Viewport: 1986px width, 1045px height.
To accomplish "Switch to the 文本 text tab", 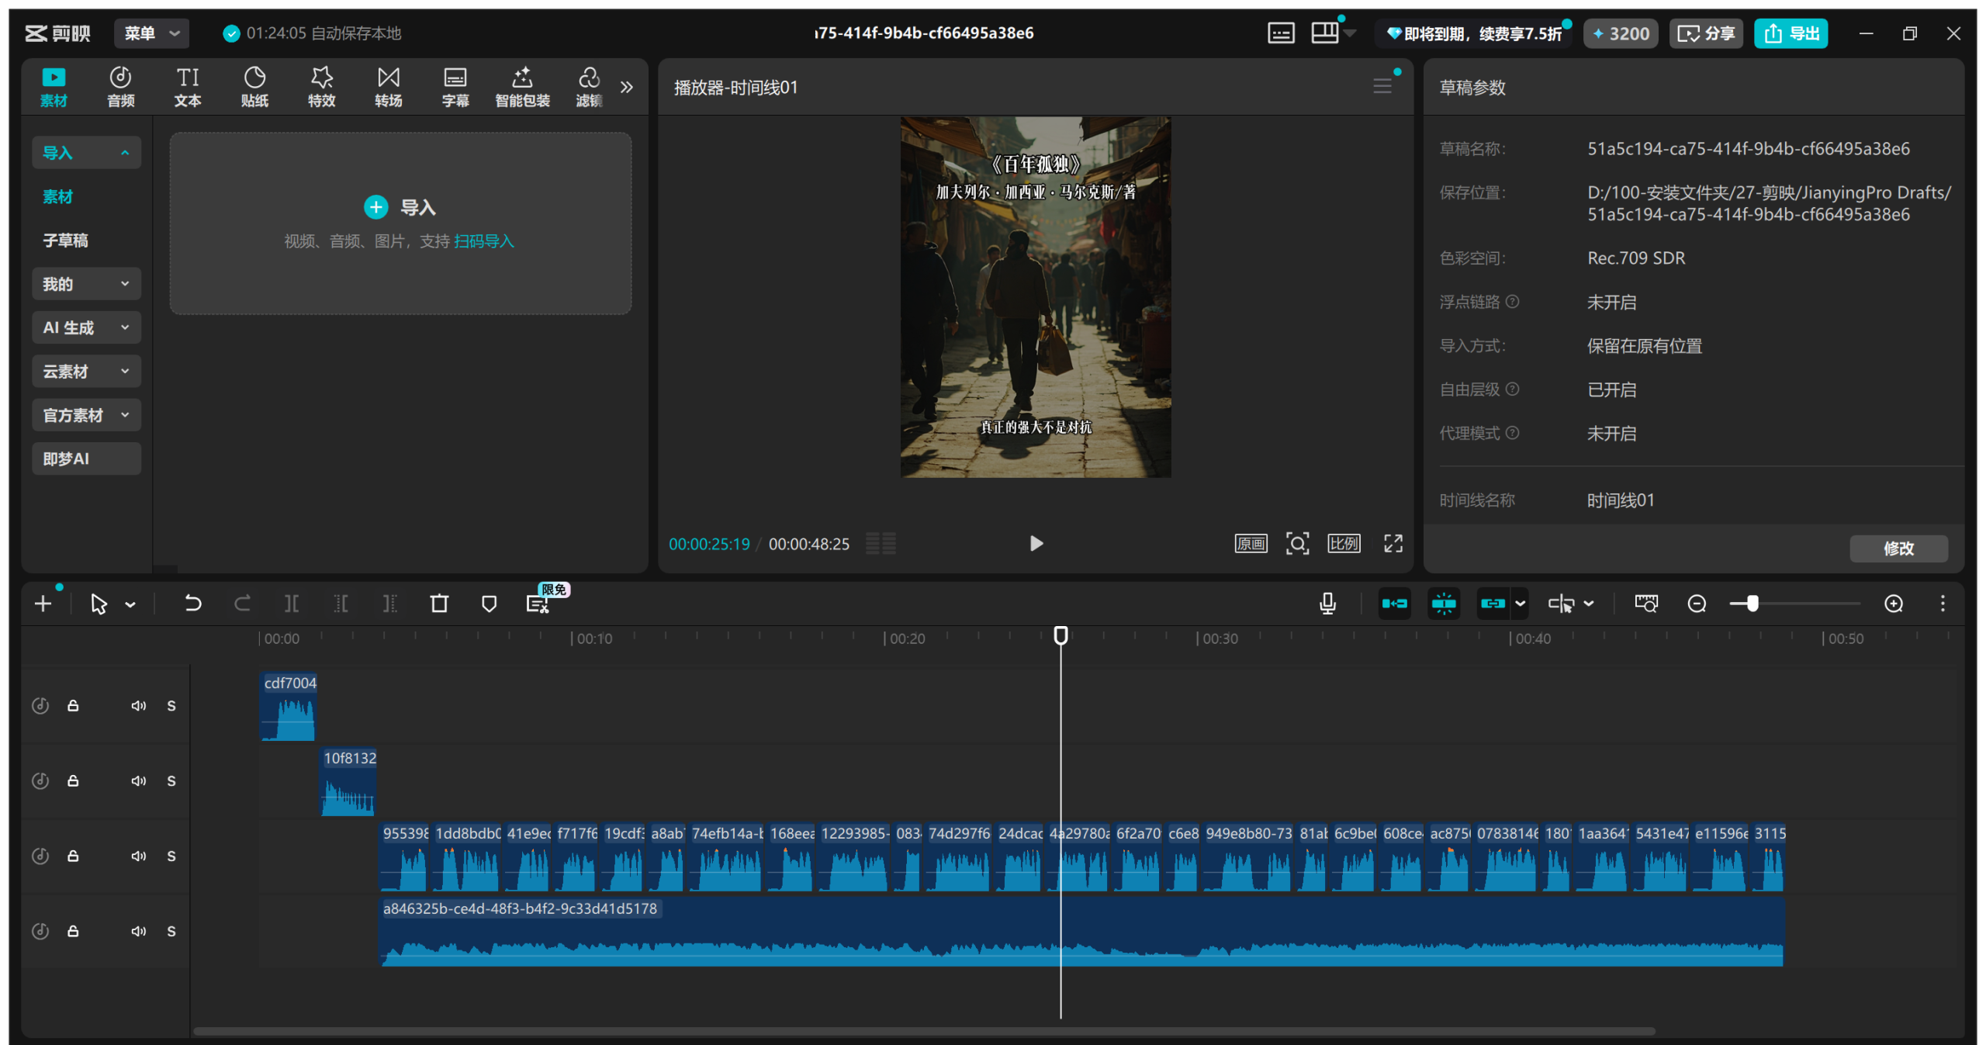I will pos(188,86).
